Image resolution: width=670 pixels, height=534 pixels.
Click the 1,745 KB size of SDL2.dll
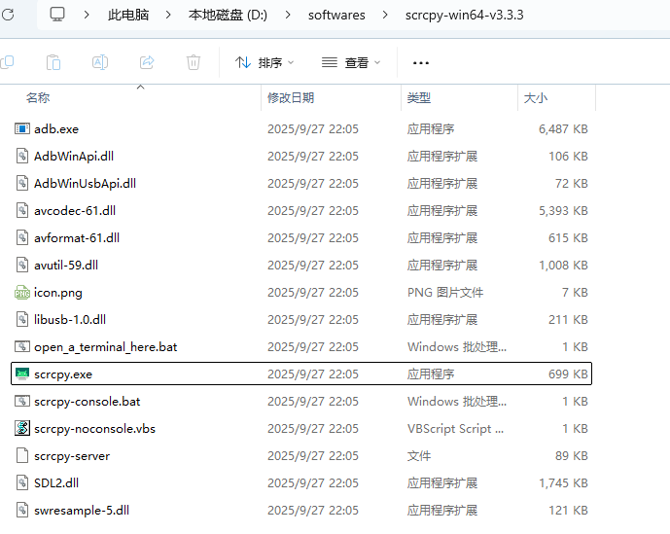click(563, 483)
